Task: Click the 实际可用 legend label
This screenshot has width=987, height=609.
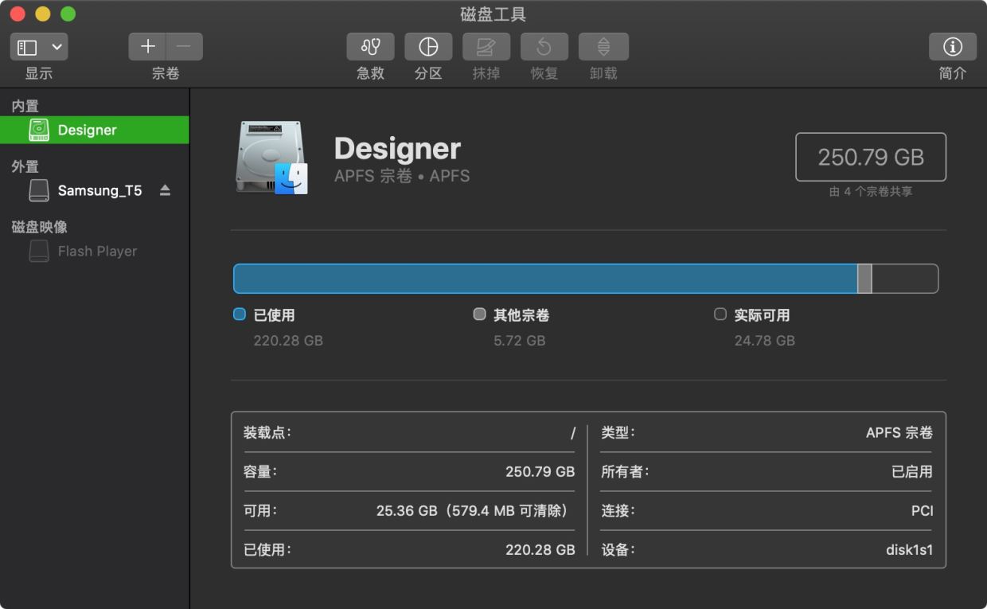Action: coord(762,315)
